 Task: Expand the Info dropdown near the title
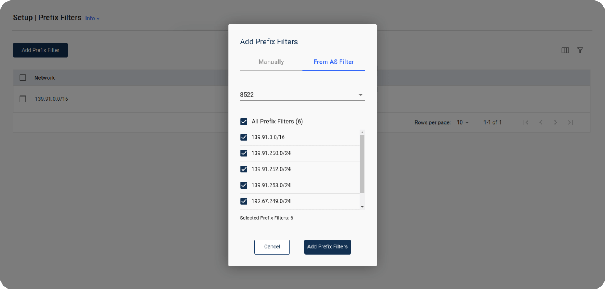click(x=92, y=18)
